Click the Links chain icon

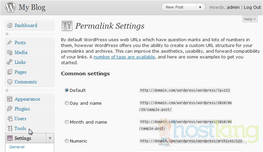tap(9, 62)
